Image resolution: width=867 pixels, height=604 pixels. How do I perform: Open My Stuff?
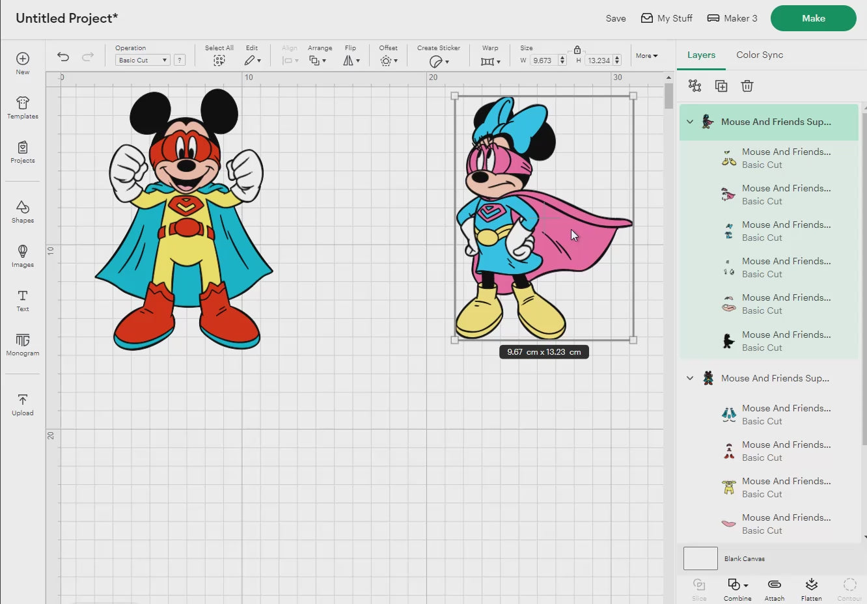(x=667, y=18)
